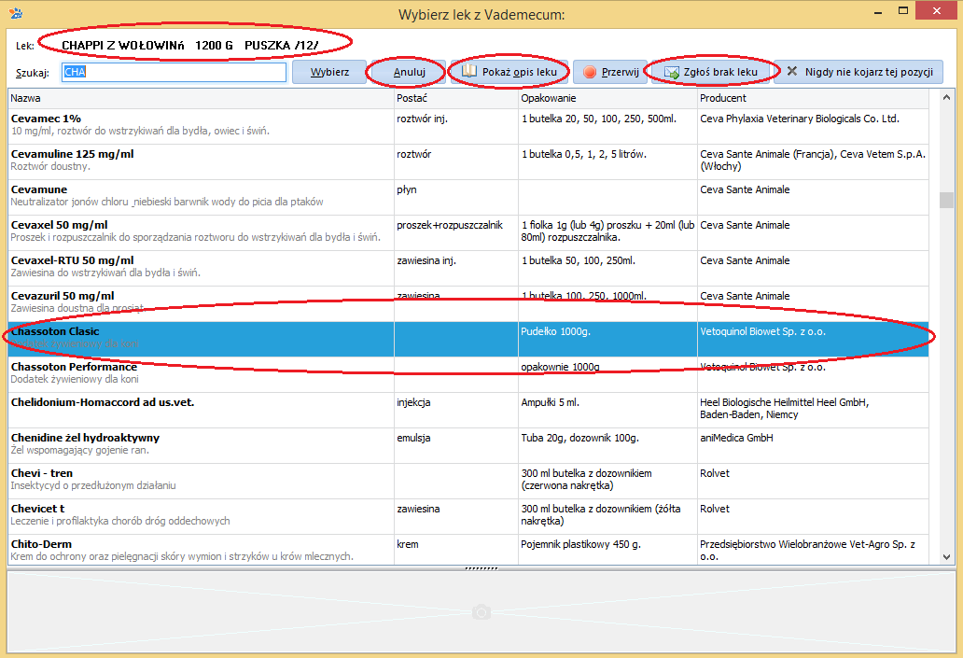Select the Cevaxel-RTU 50 mg/ml row
Viewport: 963px width, 658px height.
pyautogui.click(x=468, y=269)
